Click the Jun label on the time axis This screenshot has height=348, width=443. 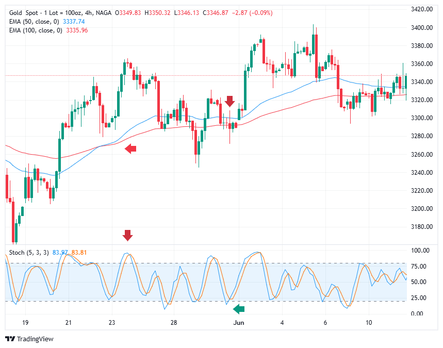pos(238,322)
